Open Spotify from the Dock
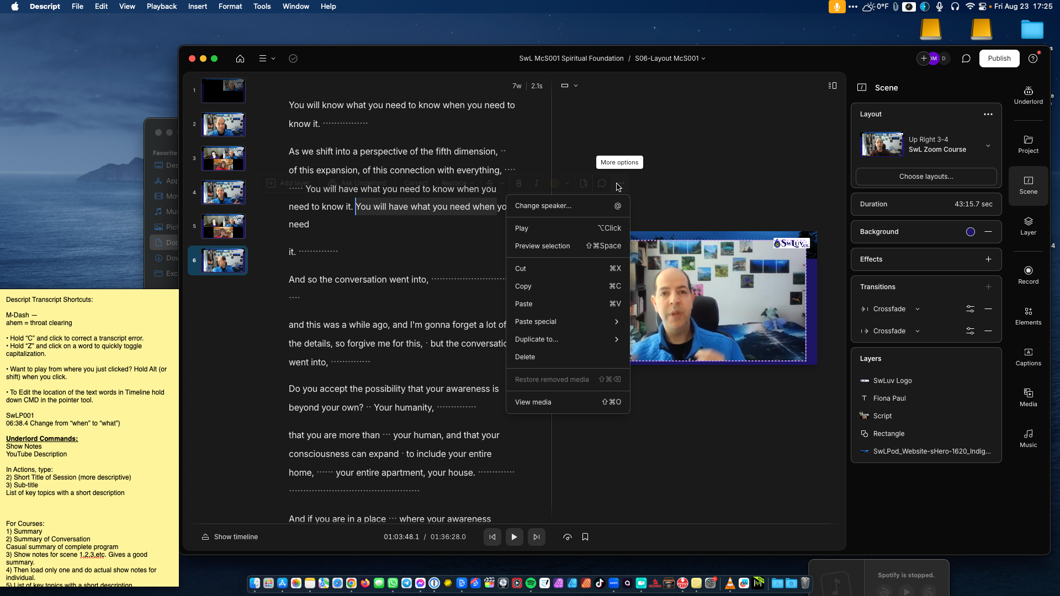The width and height of the screenshot is (1060, 596). point(531,583)
